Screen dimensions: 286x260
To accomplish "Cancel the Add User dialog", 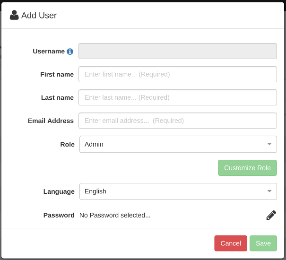I will pyautogui.click(x=231, y=243).
